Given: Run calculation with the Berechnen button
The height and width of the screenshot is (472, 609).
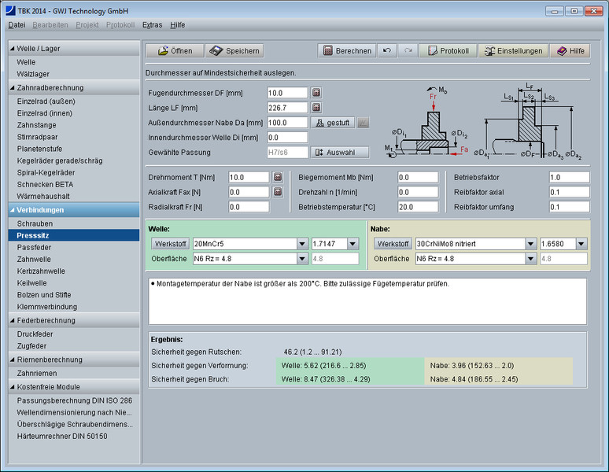Looking at the screenshot, I should tap(346, 50).
